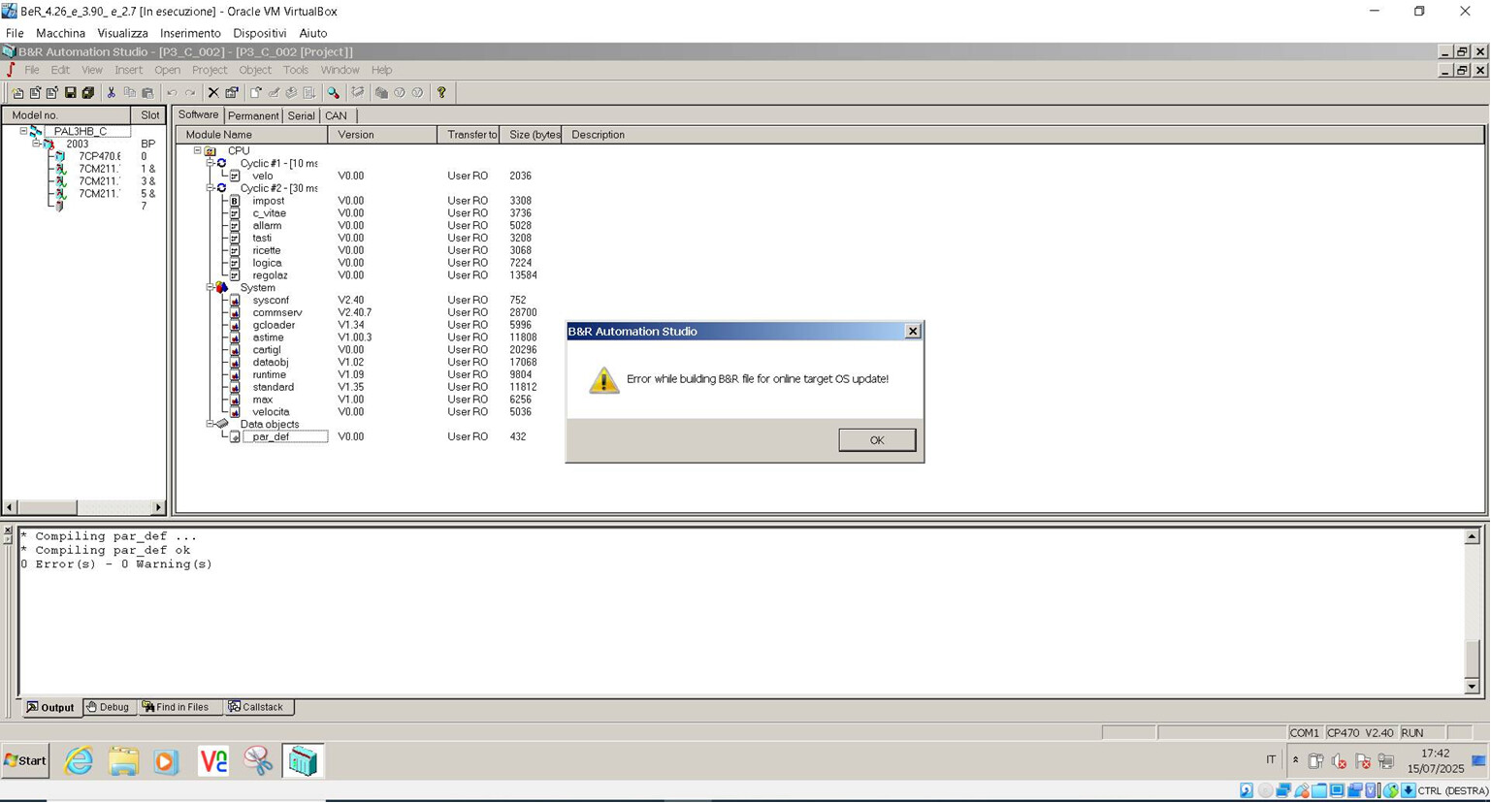Click the CPU folder icon in module tree

(x=211, y=151)
